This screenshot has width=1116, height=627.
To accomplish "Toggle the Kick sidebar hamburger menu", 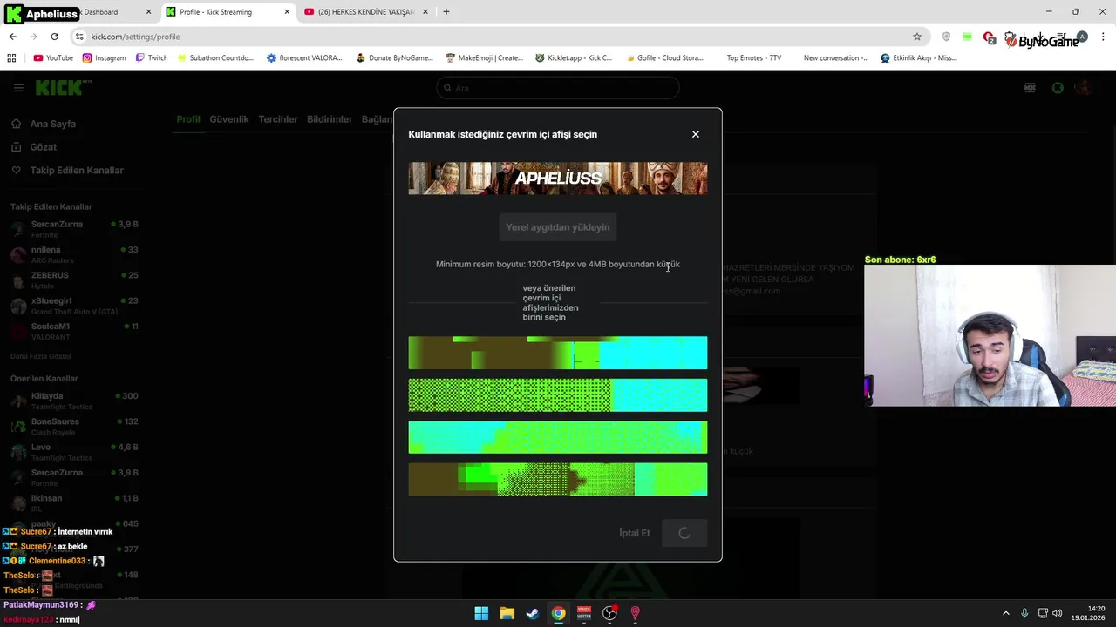I will pyautogui.click(x=18, y=88).
